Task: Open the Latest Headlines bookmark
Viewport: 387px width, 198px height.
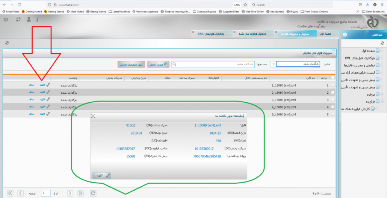Action: (119, 12)
